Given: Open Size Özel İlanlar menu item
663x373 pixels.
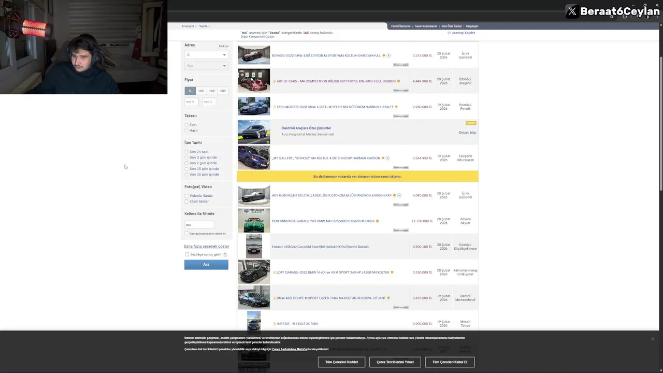Looking at the screenshot, I should coord(451,26).
